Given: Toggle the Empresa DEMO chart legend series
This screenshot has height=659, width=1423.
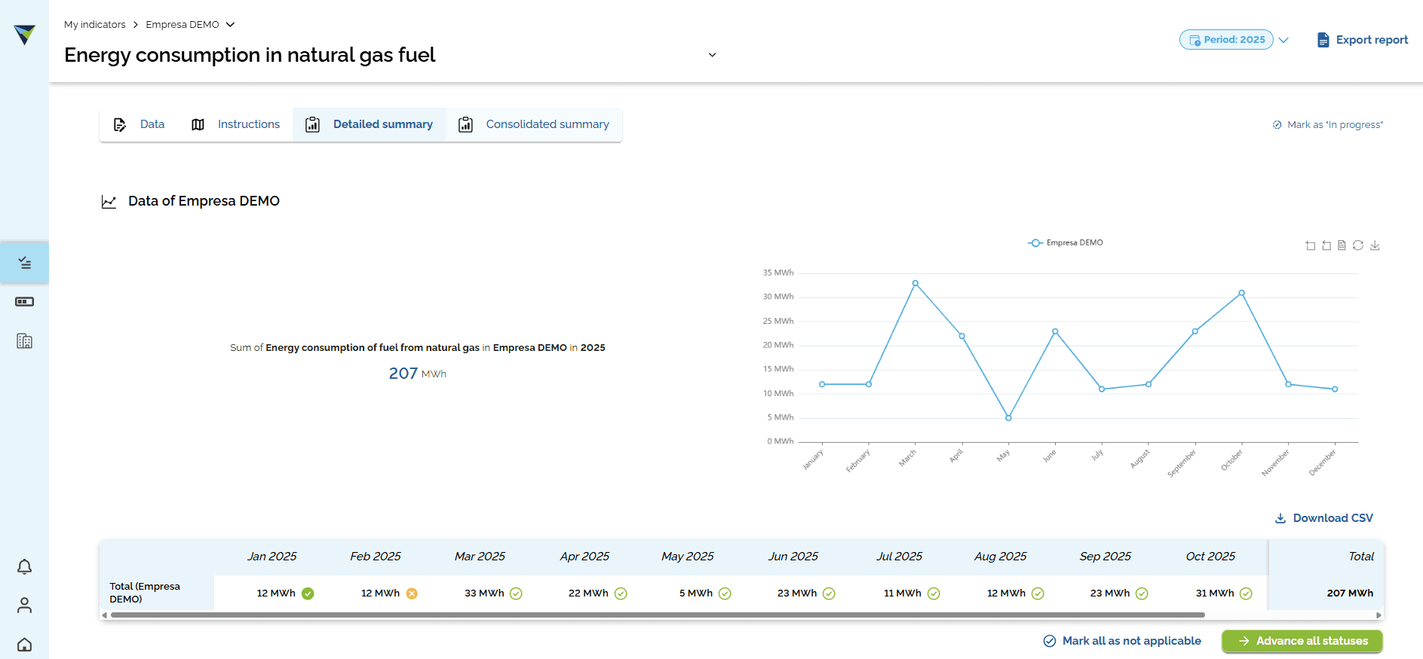Looking at the screenshot, I should click(1065, 243).
